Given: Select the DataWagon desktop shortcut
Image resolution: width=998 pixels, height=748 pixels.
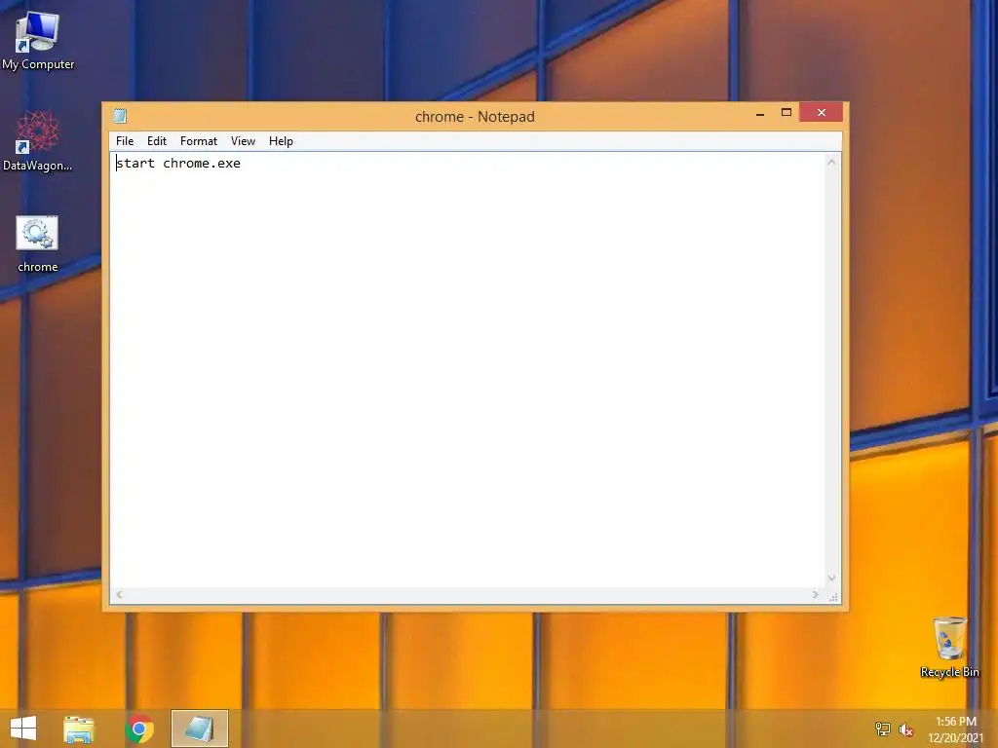Looking at the screenshot, I should (38, 141).
